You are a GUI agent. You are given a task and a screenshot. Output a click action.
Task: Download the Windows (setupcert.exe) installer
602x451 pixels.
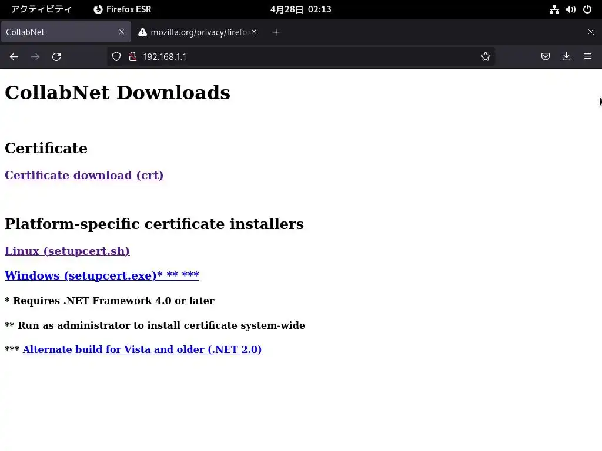[102, 275]
